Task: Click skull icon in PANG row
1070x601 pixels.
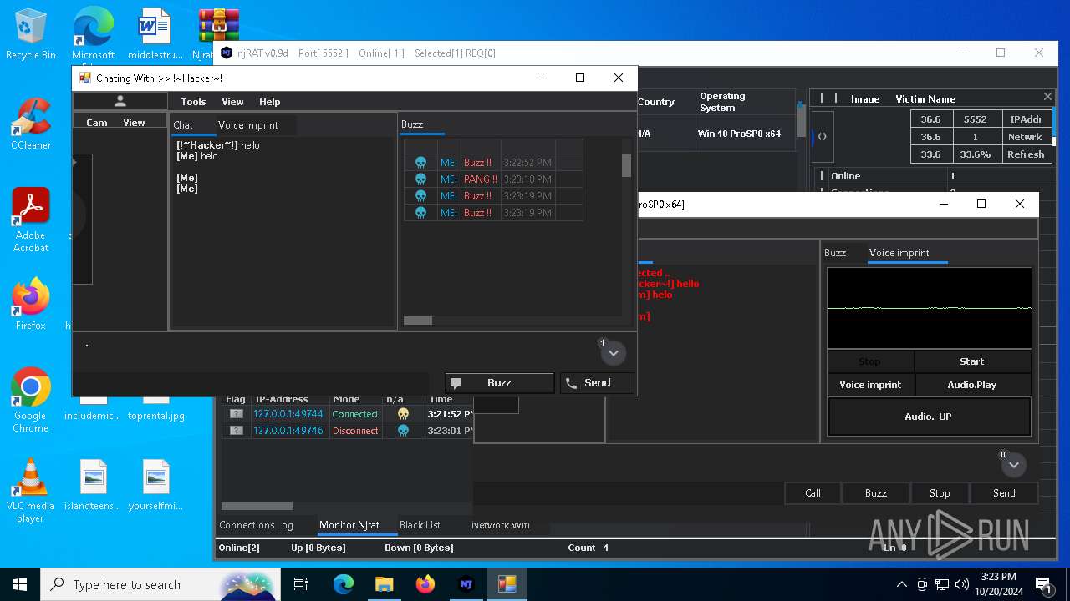Action: pos(421,179)
